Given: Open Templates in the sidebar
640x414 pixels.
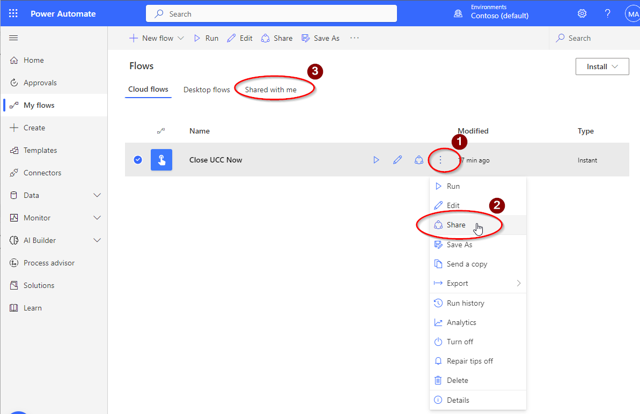Looking at the screenshot, I should click(54, 150).
